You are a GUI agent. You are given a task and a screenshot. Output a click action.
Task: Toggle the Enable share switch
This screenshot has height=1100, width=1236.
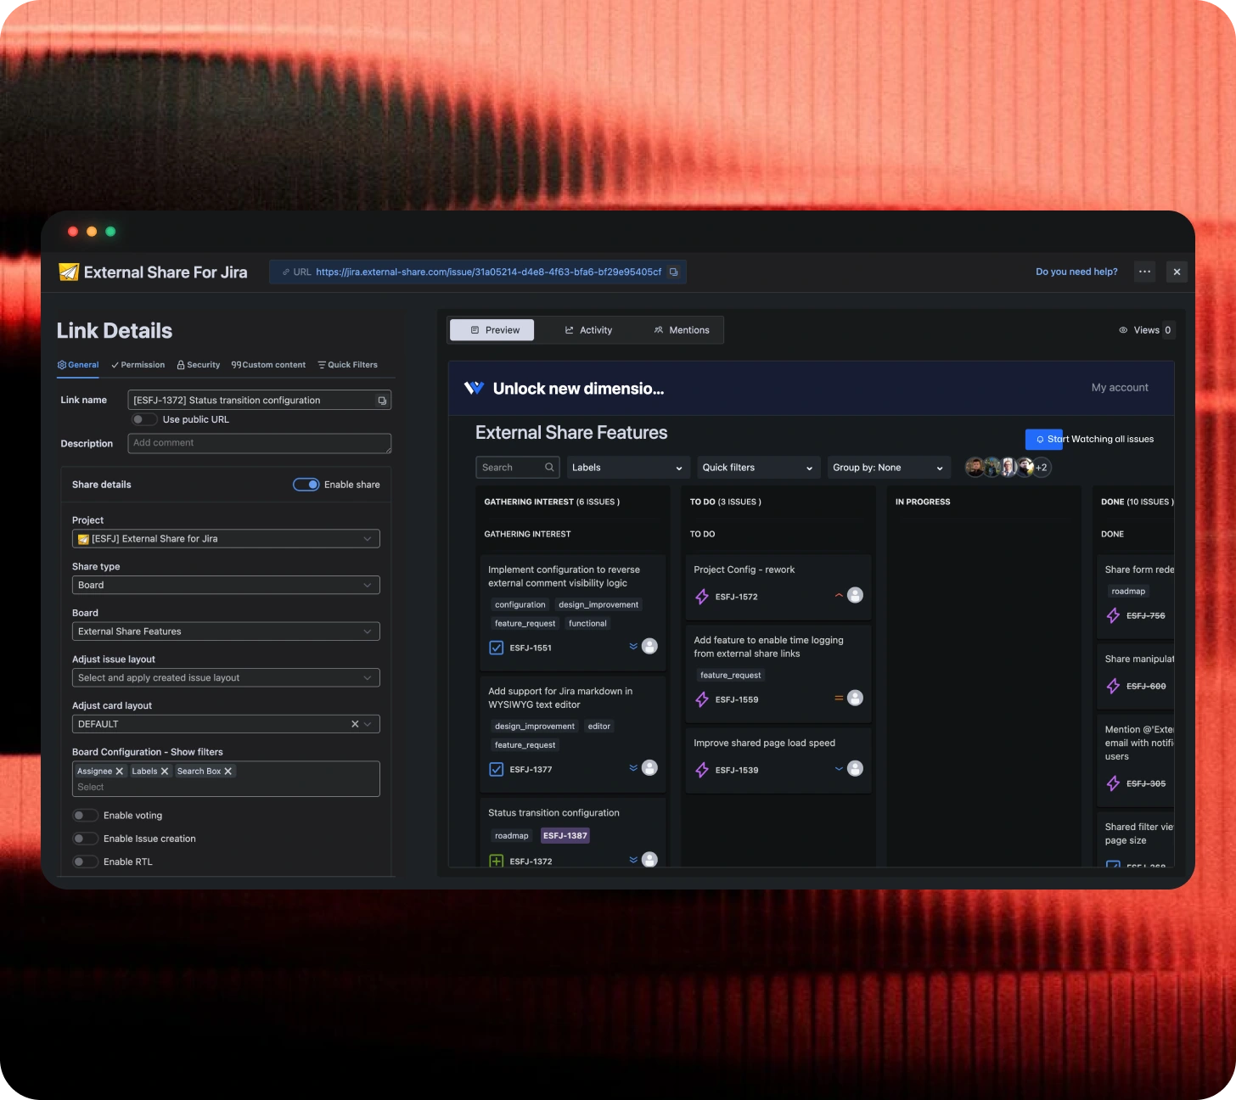306,485
